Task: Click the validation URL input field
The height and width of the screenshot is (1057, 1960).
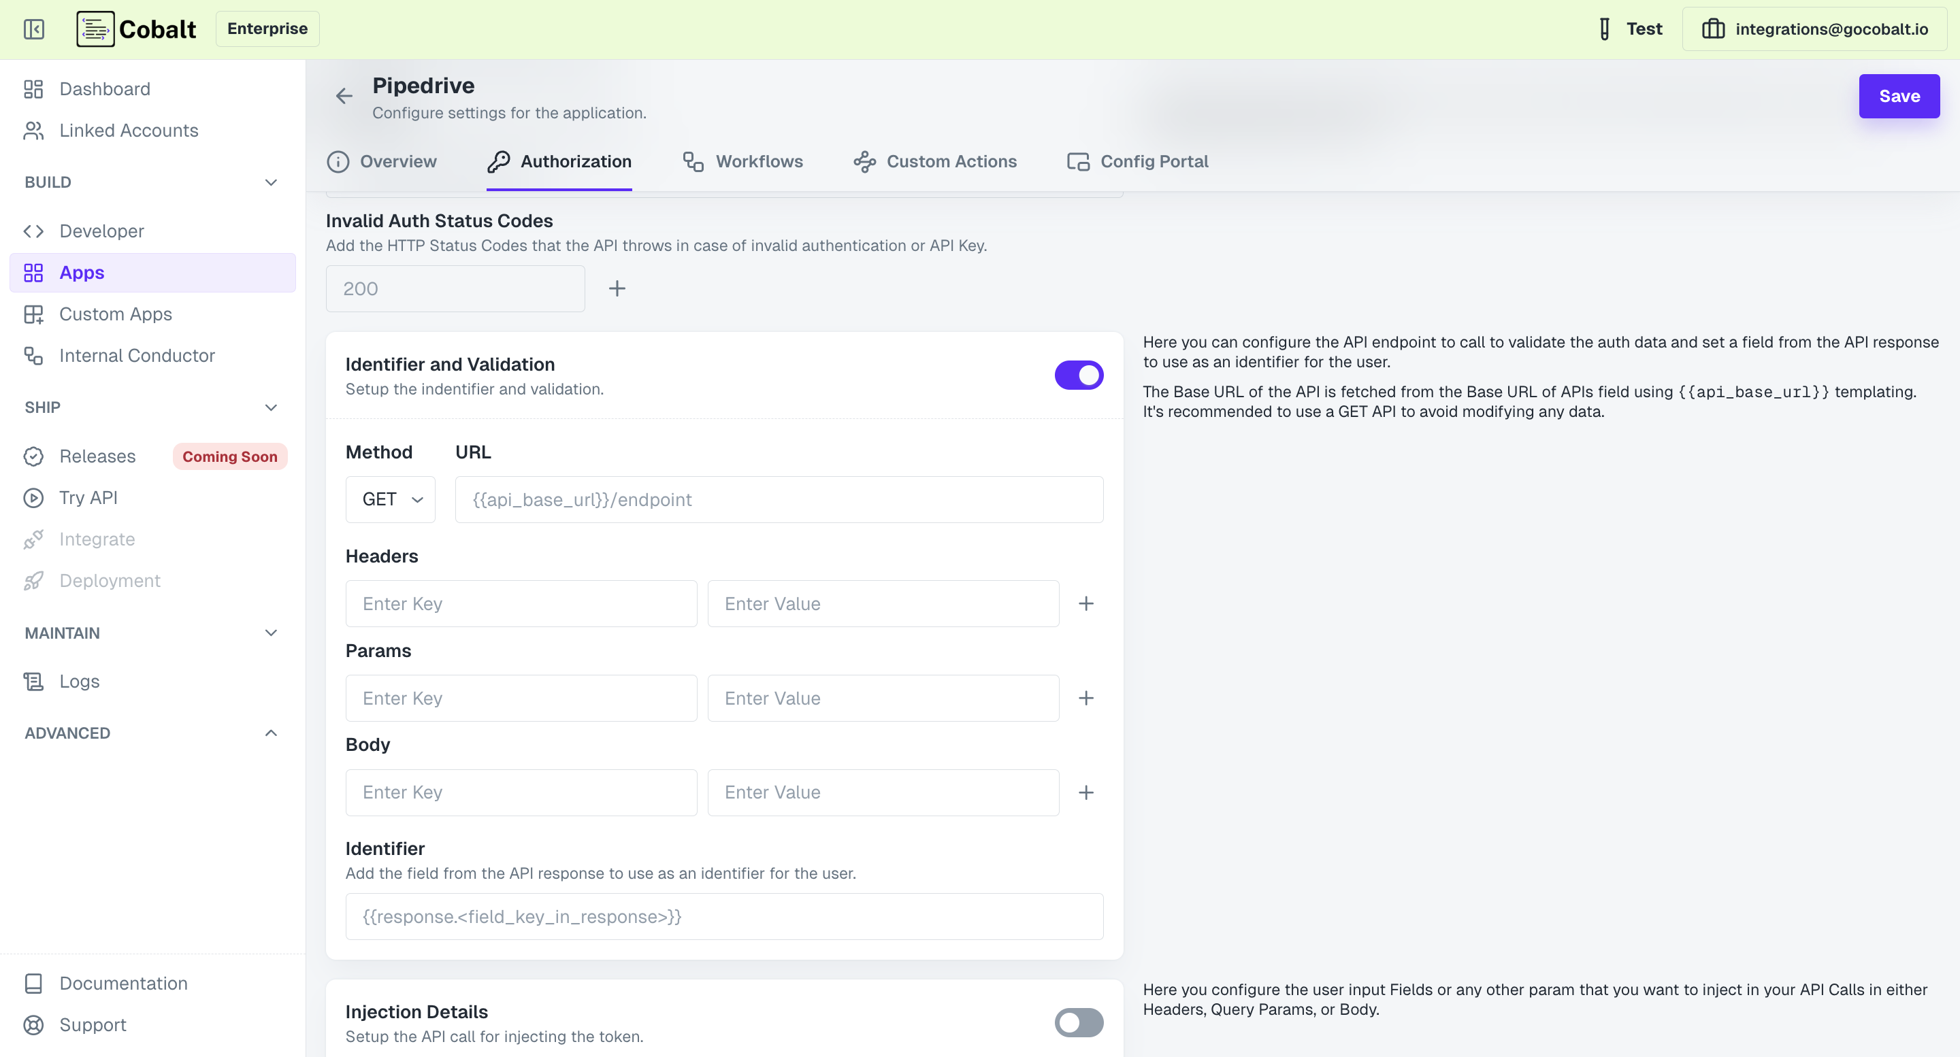Action: point(779,500)
